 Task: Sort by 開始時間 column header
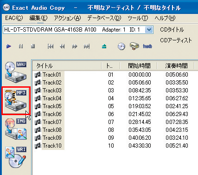(139, 66)
